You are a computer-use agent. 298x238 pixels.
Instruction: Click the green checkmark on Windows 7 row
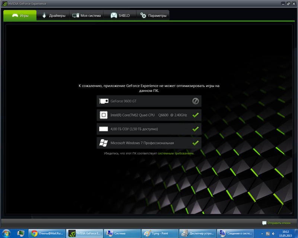[195, 143]
